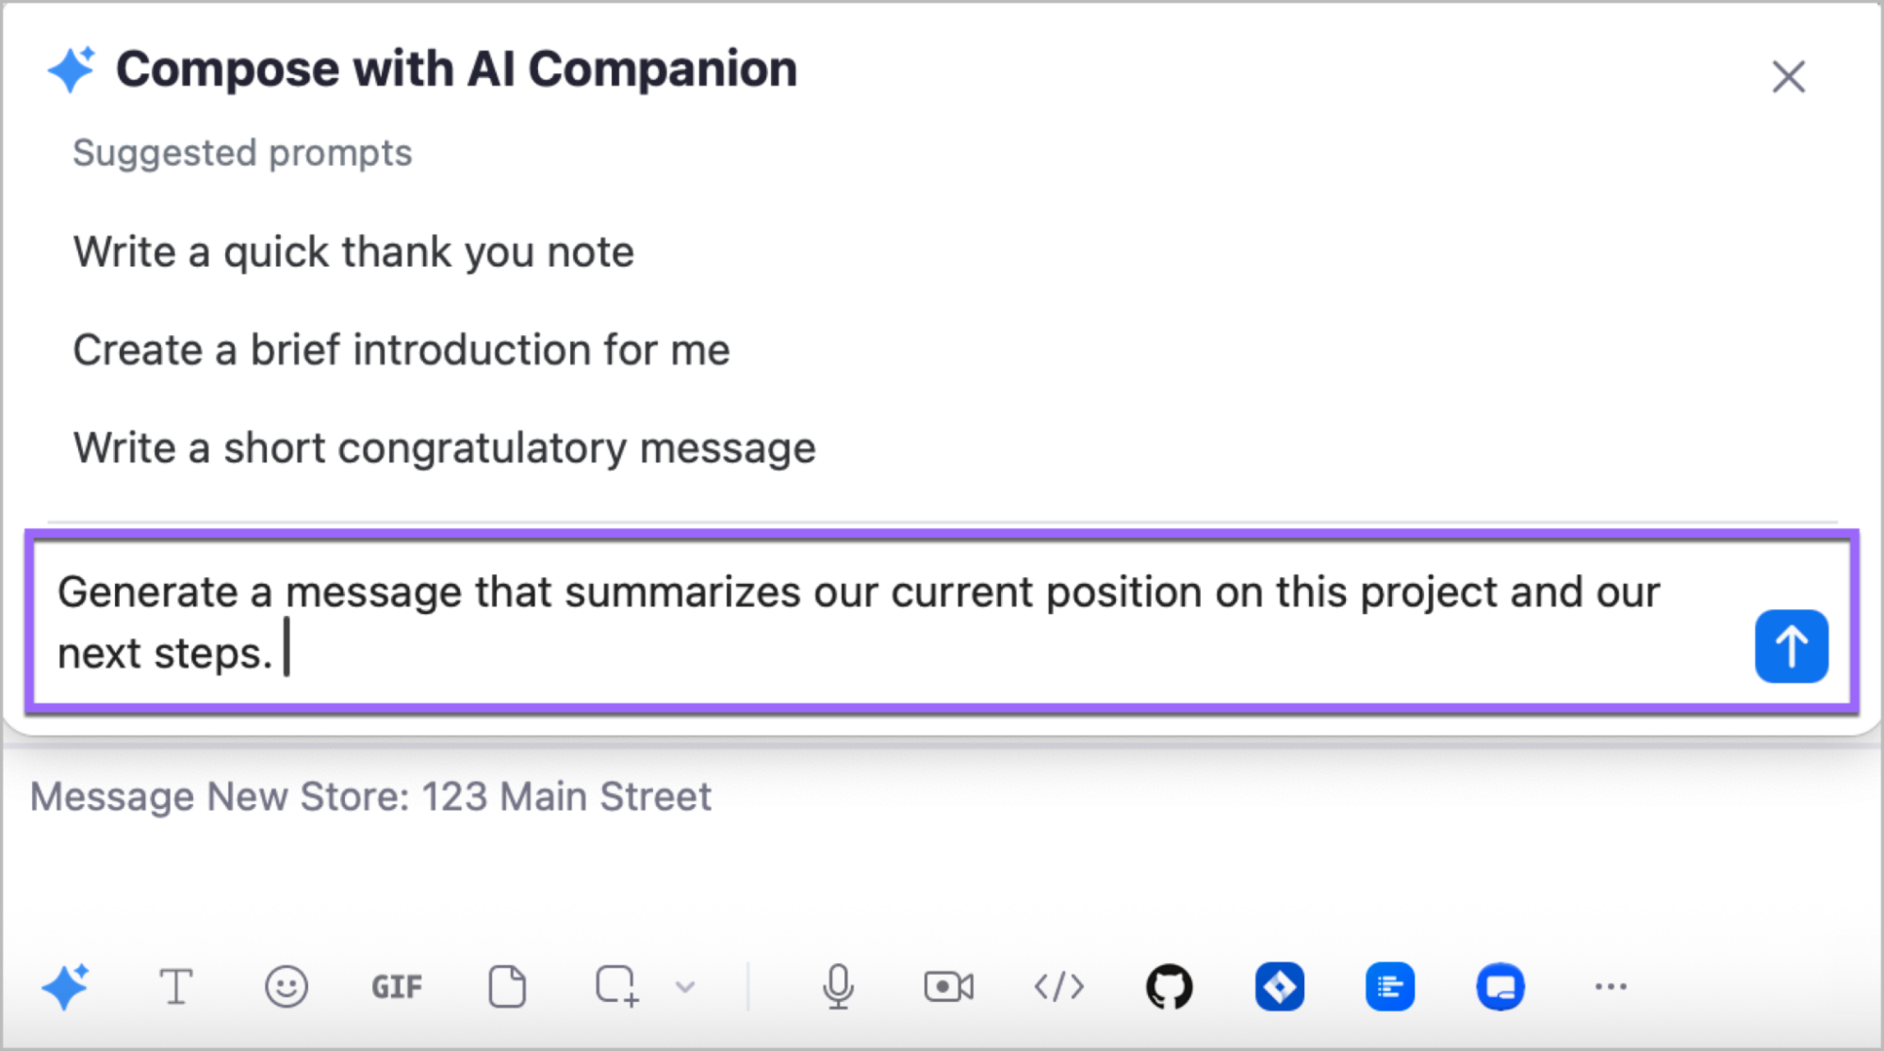Viewport: 1884px width, 1051px height.
Task: Record an audio clip with the microphone
Action: click(x=839, y=986)
